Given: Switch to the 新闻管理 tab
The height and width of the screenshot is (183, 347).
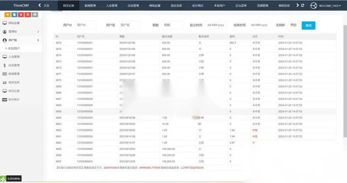Looking at the screenshot, I should click(x=90, y=6).
